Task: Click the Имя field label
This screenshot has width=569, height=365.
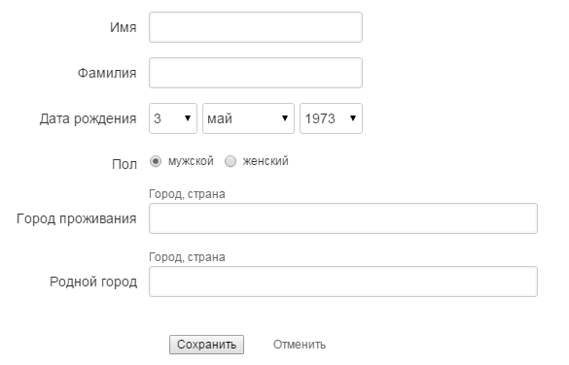Action: tap(124, 27)
